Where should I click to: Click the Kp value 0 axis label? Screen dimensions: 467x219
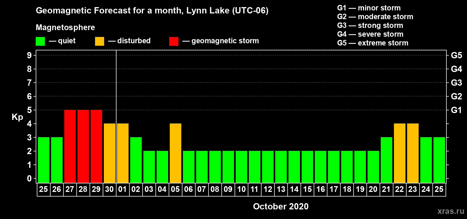pyautogui.click(x=29, y=178)
